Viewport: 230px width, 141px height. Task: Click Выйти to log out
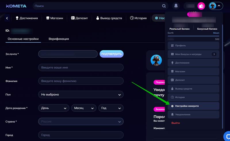(x=176, y=123)
